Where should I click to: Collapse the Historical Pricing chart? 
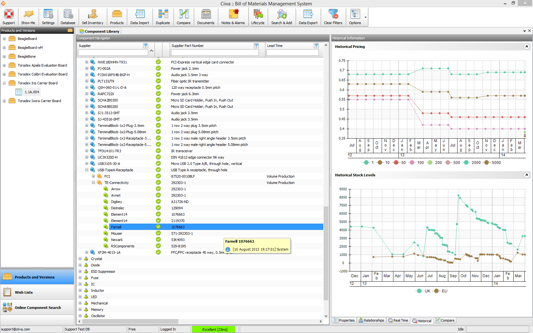tap(527, 47)
